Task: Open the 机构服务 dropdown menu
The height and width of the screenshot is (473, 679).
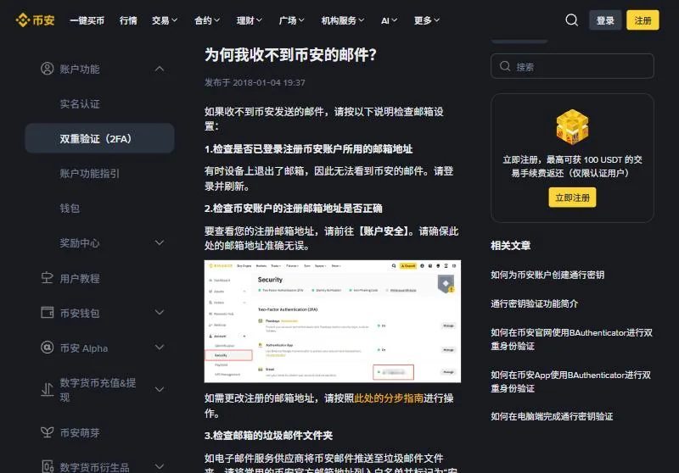Action: click(x=343, y=20)
